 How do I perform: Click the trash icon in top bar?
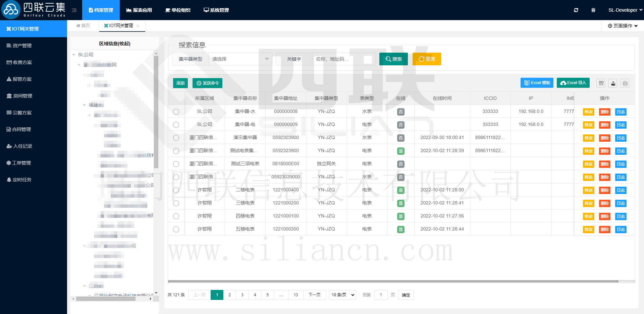[593, 10]
